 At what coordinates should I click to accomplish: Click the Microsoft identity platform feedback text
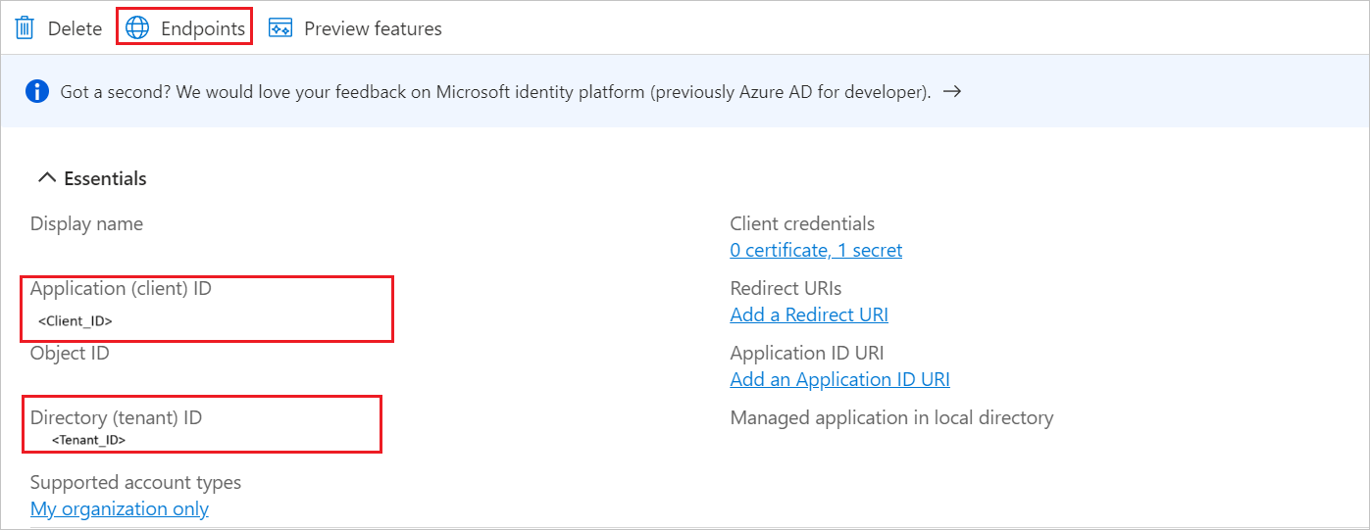[x=495, y=92]
